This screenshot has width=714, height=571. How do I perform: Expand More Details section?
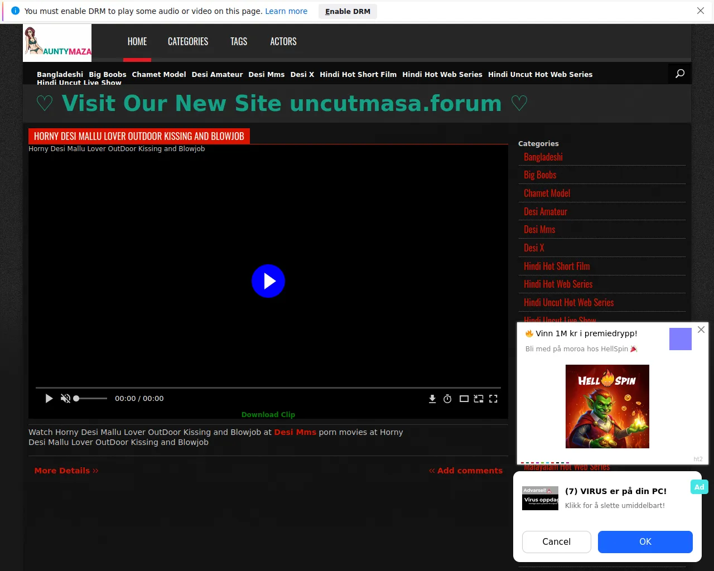pyautogui.click(x=66, y=471)
